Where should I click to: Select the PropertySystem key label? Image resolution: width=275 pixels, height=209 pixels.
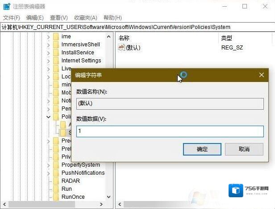point(81,165)
